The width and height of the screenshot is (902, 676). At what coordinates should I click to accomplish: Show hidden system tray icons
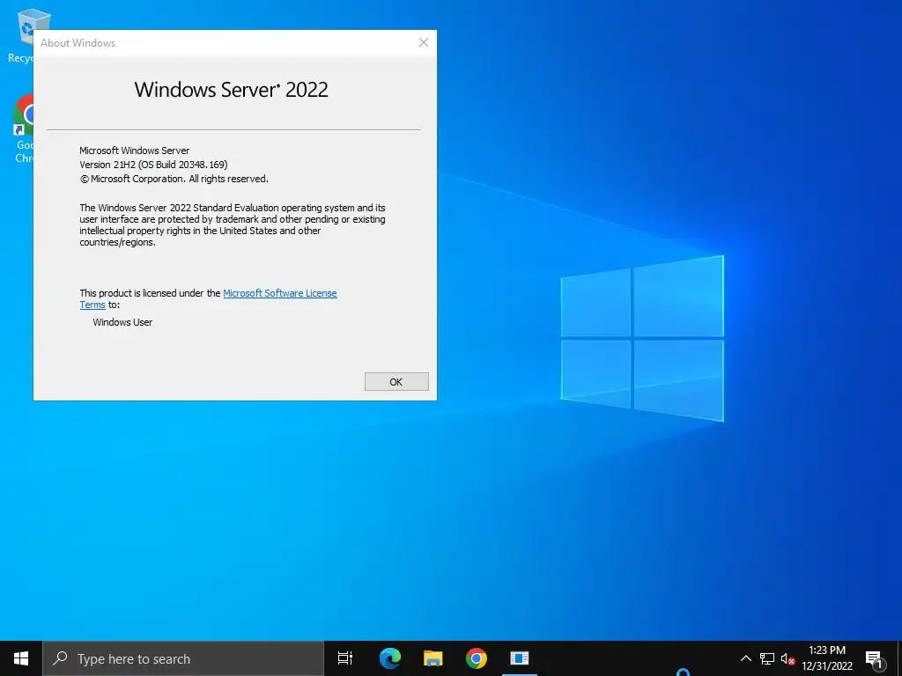[x=745, y=658]
